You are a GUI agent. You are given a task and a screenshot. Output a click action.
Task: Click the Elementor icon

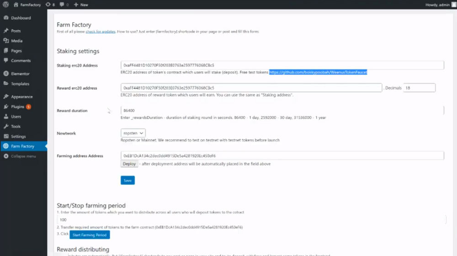click(6, 74)
